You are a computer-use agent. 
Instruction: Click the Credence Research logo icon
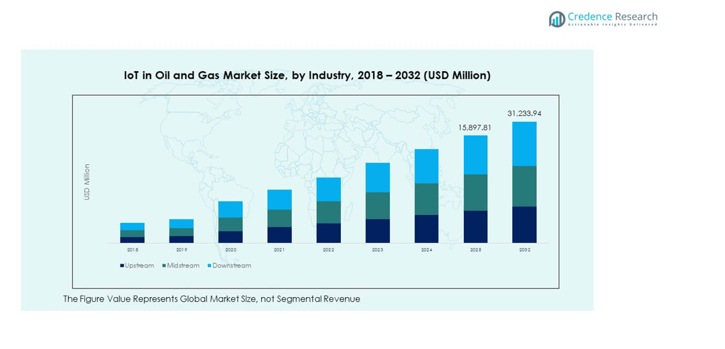pos(557,19)
